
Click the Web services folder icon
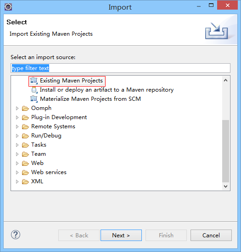pyautogui.click(x=25, y=172)
